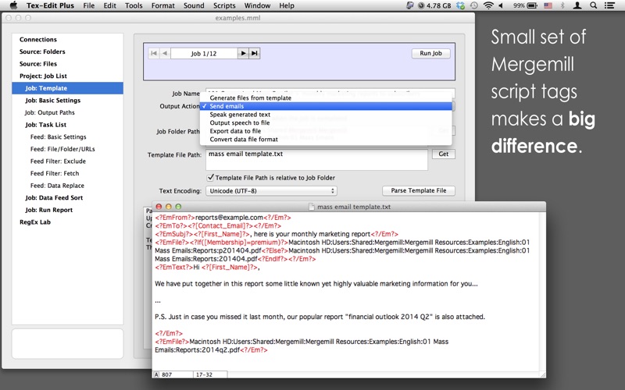Click the <?EmFrom?> tag in template text

pos(175,218)
